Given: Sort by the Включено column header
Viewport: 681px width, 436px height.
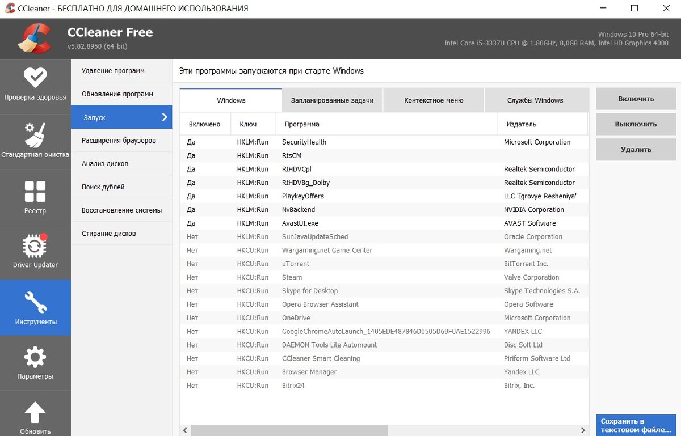Looking at the screenshot, I should (x=205, y=124).
